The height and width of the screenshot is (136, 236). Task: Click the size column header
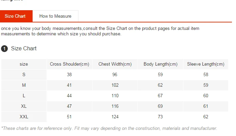click(x=24, y=64)
